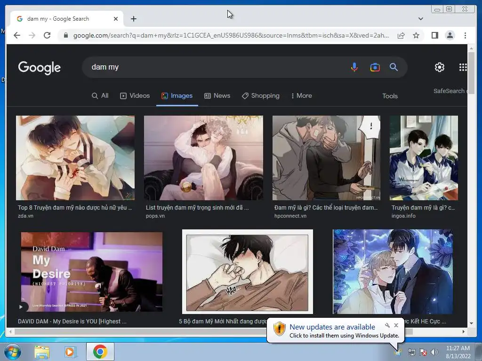Screen dimensions: 482x361
Task: Open the Windows Start menu
Action: [x=13, y=352]
